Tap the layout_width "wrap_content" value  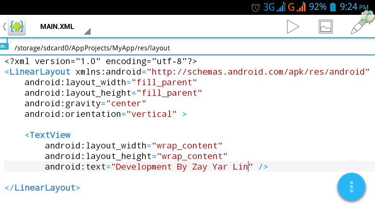[x=187, y=146]
